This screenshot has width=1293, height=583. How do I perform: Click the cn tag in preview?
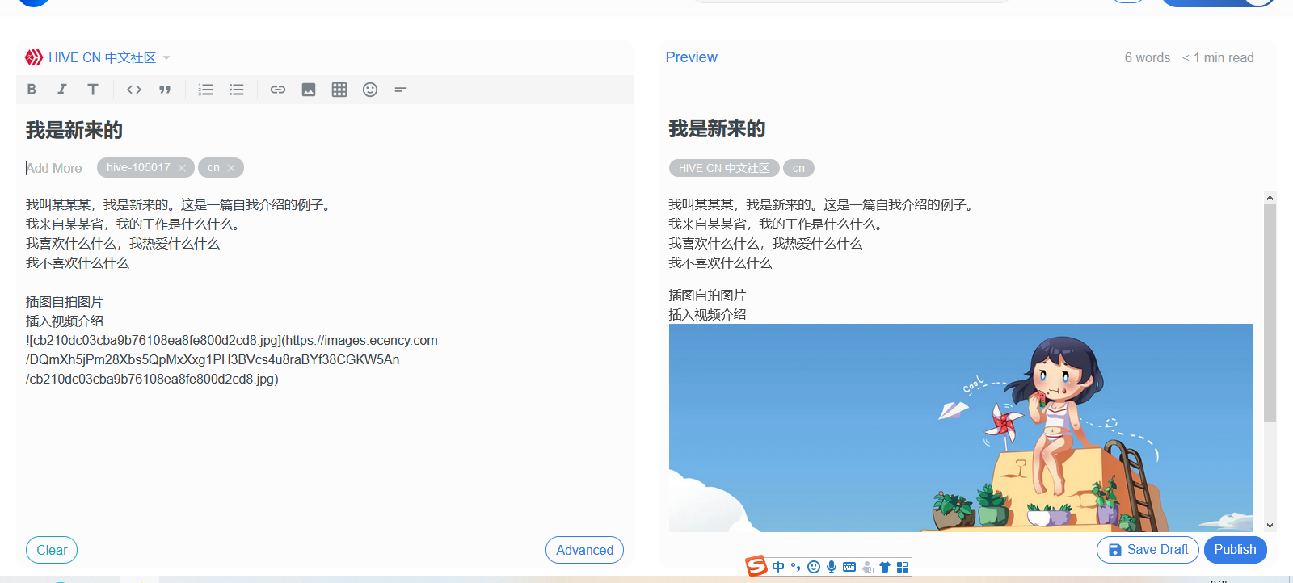[798, 168]
